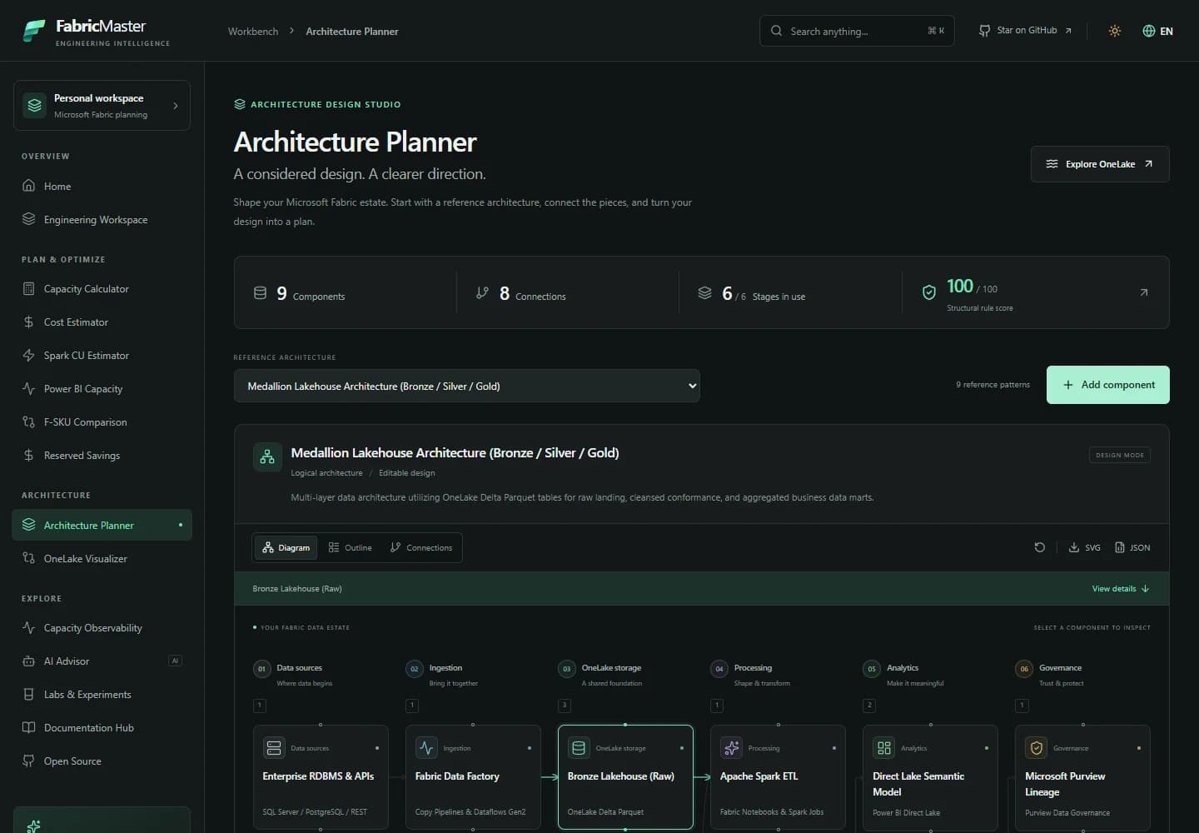Open structural rule score arrow
Viewport: 1199px width, 833px height.
point(1144,292)
